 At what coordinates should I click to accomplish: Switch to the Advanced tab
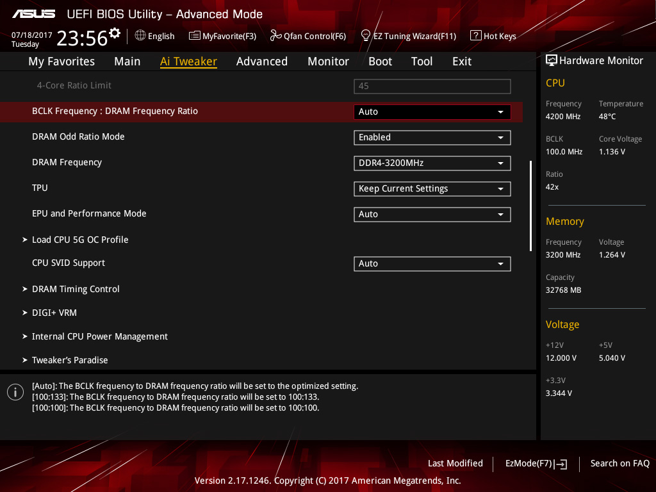click(261, 61)
